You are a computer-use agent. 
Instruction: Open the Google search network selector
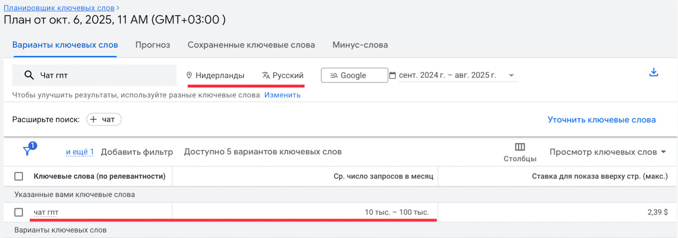(354, 75)
